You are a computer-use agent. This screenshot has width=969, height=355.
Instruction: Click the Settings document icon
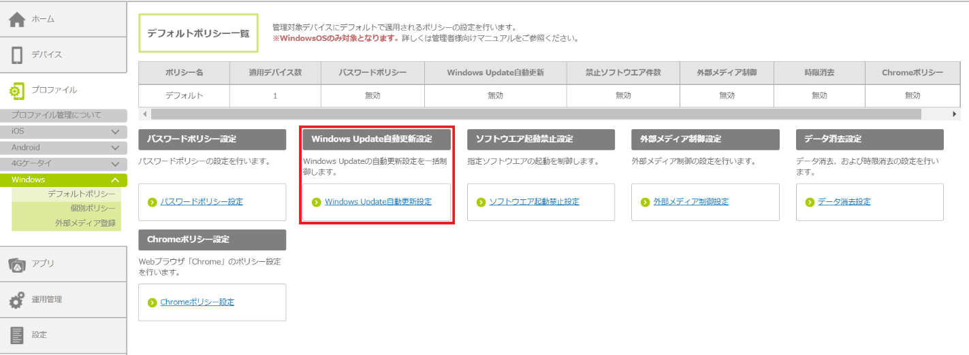17,335
